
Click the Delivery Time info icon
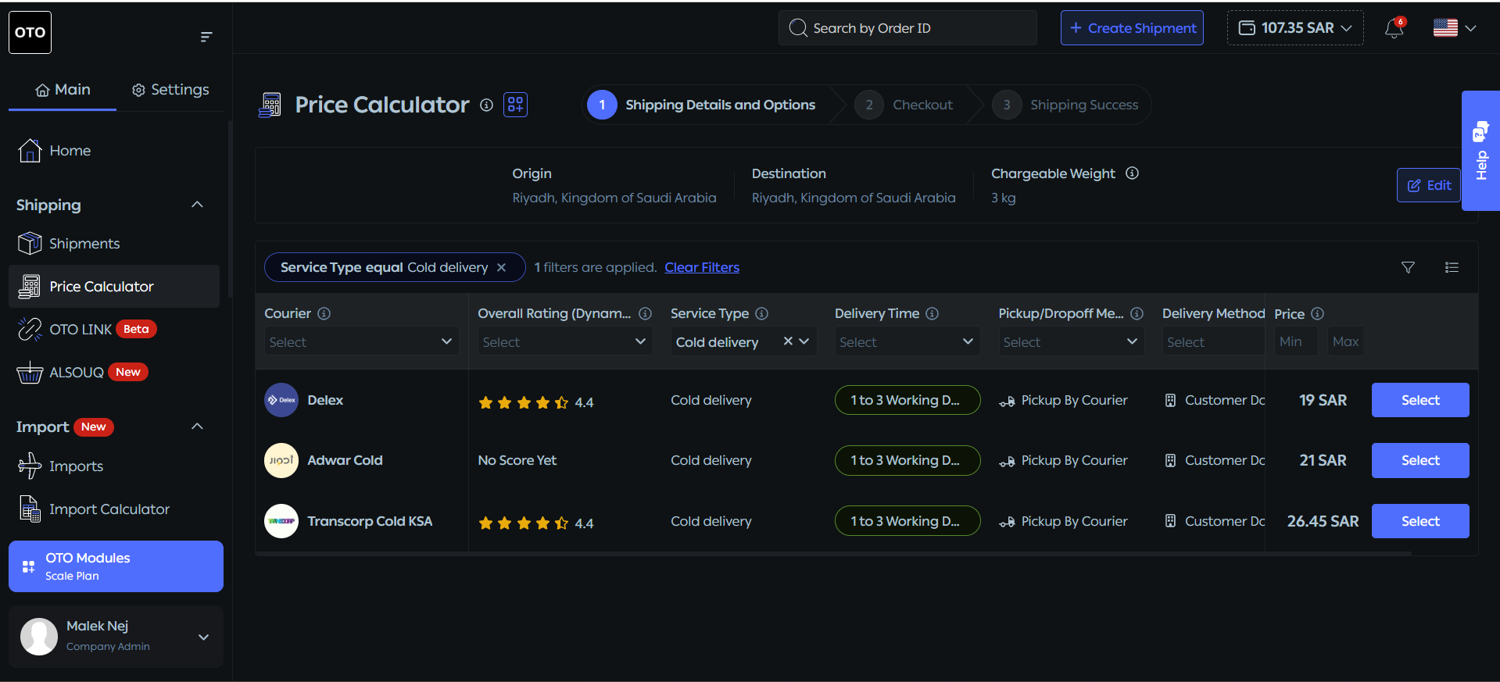(x=932, y=313)
